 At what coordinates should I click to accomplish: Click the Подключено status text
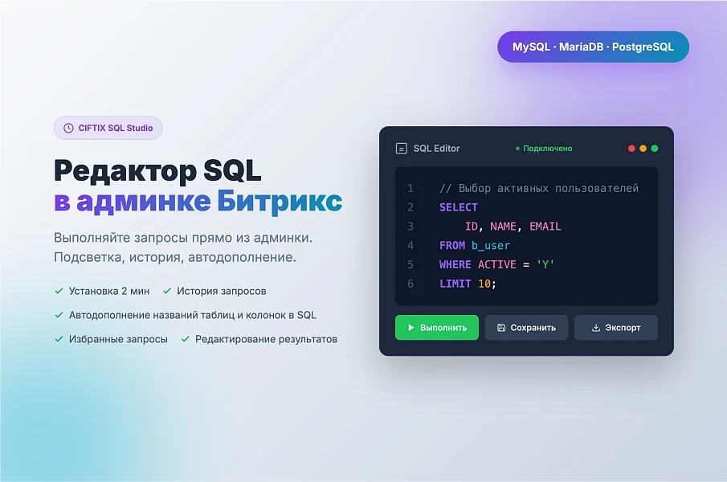548,149
